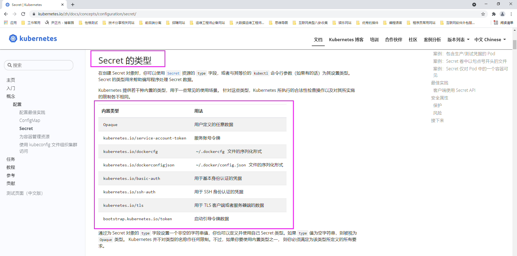Open the ConfigMap sidebar link
Viewport: 517px width, 256px height.
click(x=30, y=121)
